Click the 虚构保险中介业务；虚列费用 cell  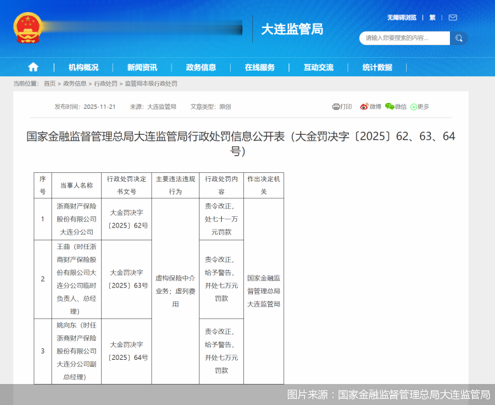pos(175,291)
